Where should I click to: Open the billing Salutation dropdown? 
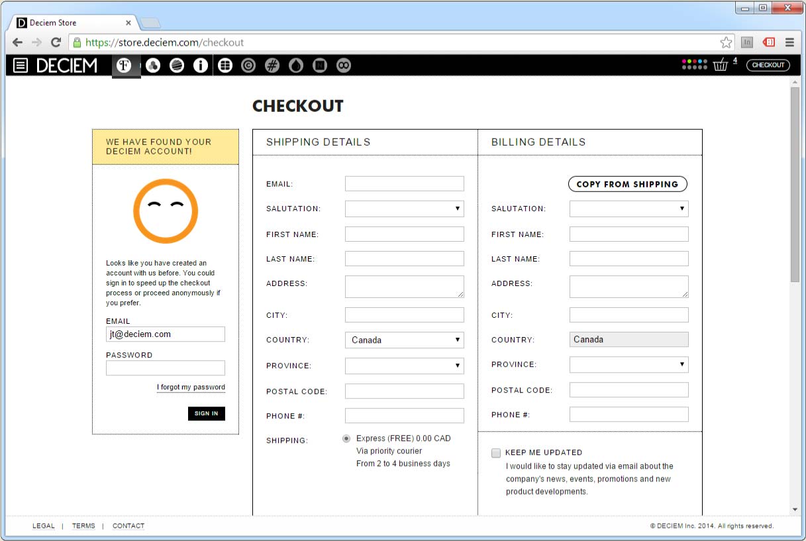(629, 209)
